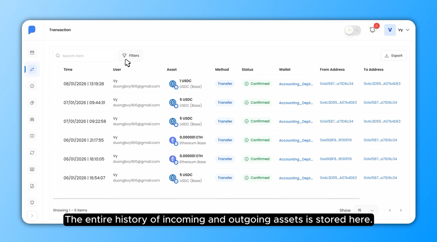Click the USDC icon in the 09:44:31 row
The height and width of the screenshot is (242, 437).
coord(173,103)
